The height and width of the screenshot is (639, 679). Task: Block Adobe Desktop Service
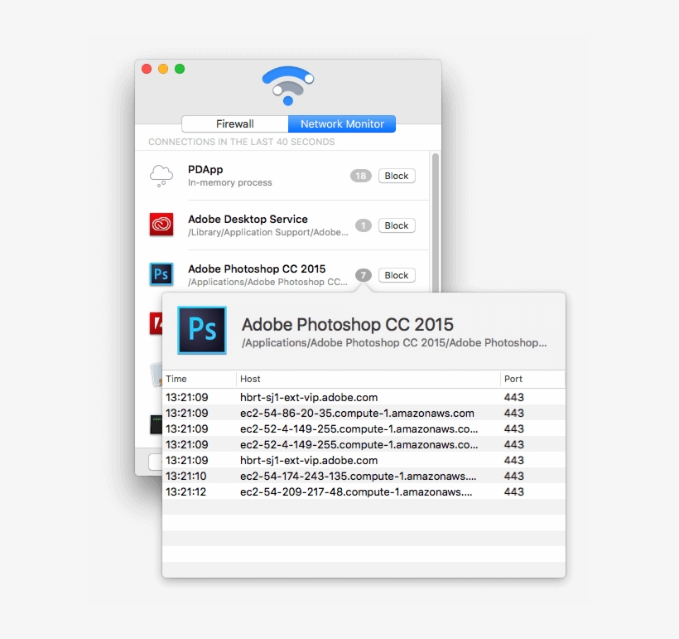tap(396, 225)
